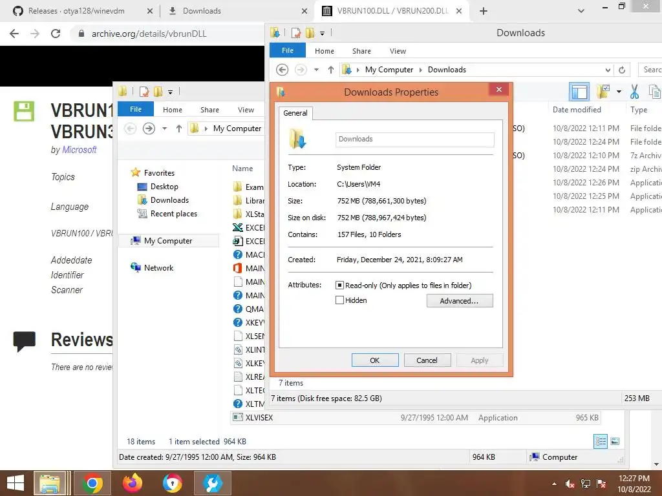This screenshot has height=496, width=662.
Task: Reload the archive.org page
Action: (x=56, y=34)
